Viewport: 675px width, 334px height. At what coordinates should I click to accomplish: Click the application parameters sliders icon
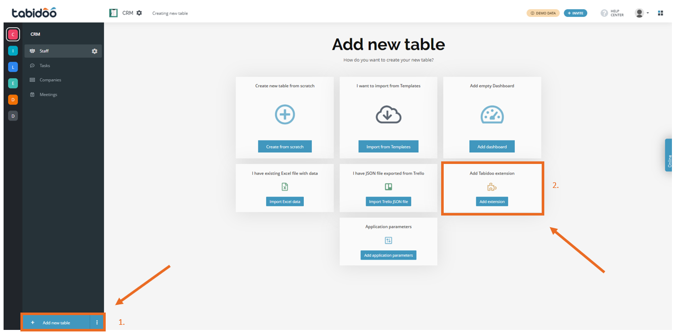[x=389, y=241]
